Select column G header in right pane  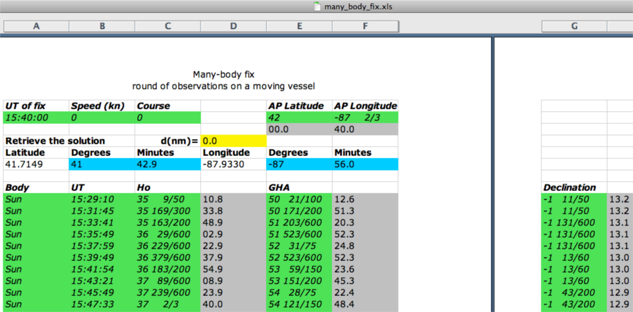coord(574,27)
